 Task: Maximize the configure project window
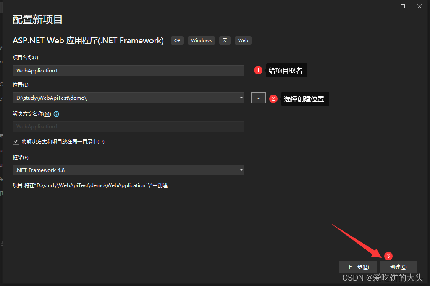point(403,6)
